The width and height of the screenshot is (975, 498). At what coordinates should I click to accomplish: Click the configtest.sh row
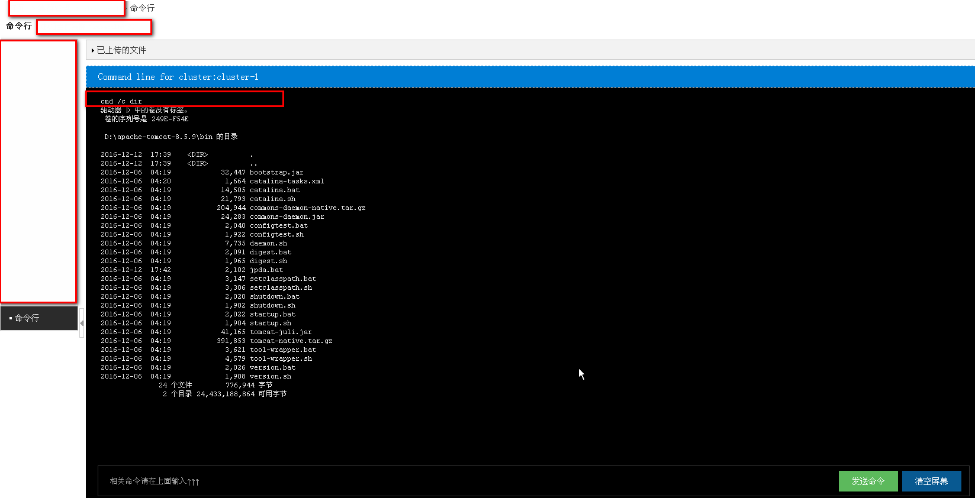(202, 234)
